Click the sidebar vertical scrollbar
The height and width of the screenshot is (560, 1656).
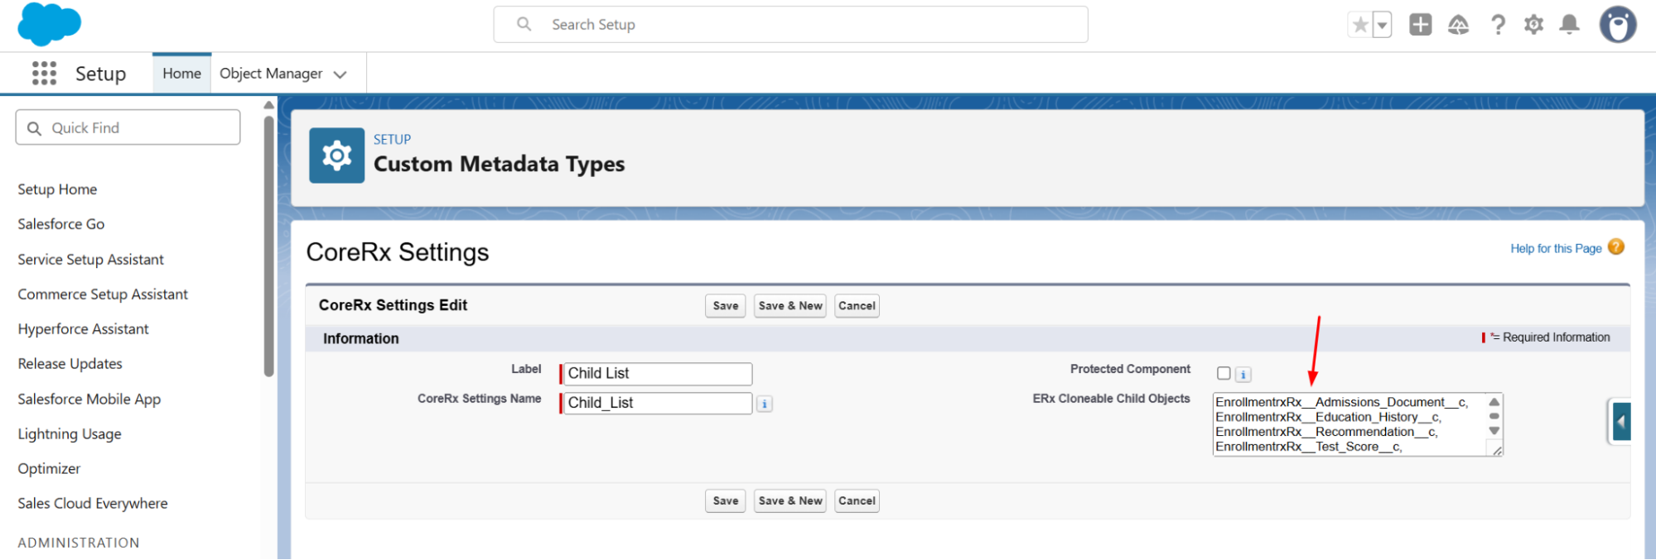(268, 248)
